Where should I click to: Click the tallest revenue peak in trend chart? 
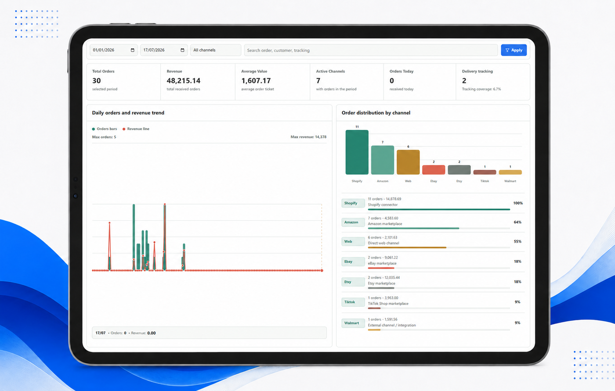point(165,204)
